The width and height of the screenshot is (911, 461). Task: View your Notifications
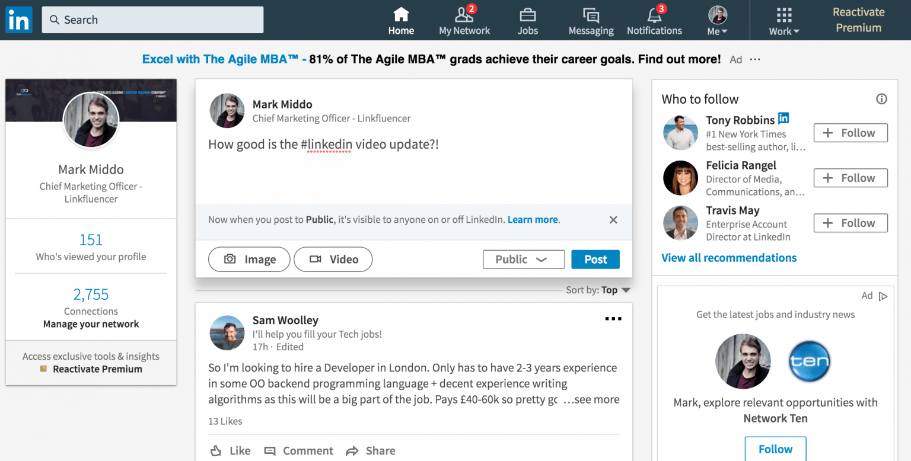click(654, 20)
